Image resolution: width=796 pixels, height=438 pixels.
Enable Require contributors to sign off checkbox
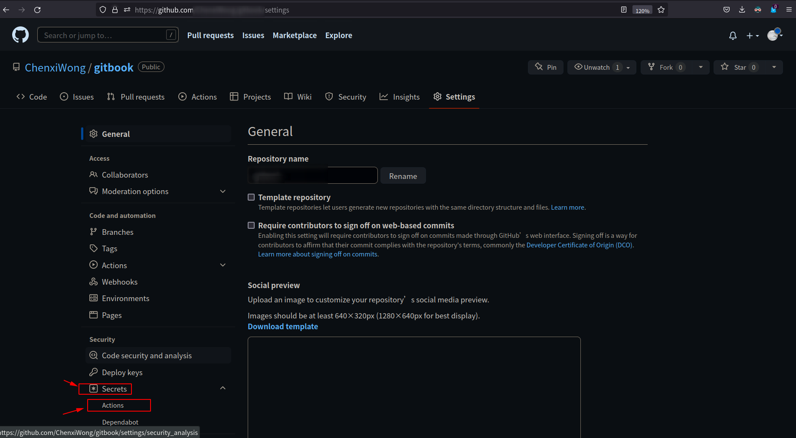(x=251, y=225)
